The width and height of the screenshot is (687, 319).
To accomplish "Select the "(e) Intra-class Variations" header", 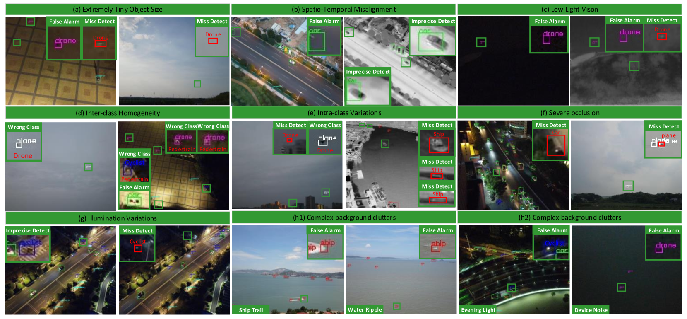I will point(343,113).
